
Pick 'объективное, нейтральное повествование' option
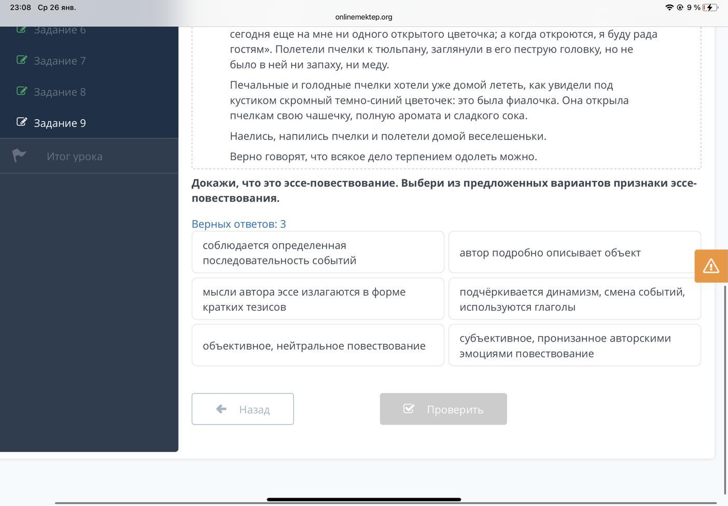(x=318, y=345)
